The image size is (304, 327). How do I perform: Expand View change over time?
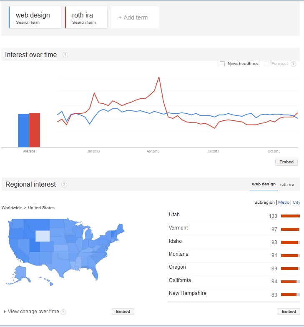[32, 312]
